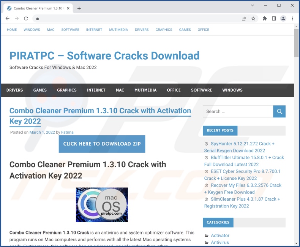Select SOFTWARE in the dark navigation bar
The height and width of the screenshot is (247, 300).
click(202, 90)
